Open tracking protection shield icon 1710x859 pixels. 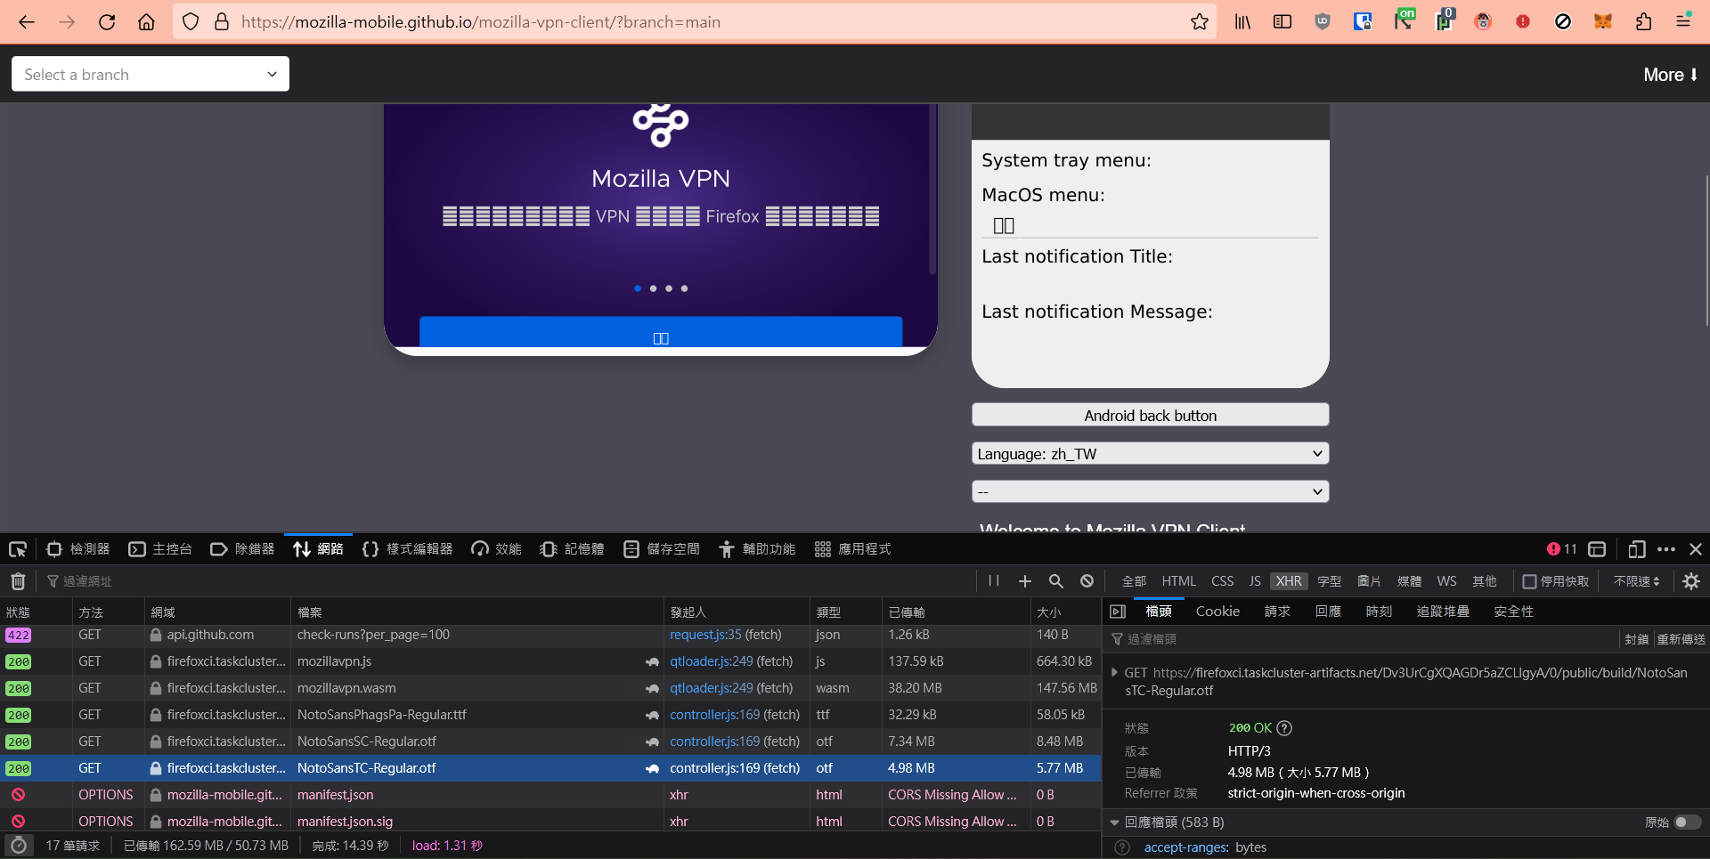[191, 22]
